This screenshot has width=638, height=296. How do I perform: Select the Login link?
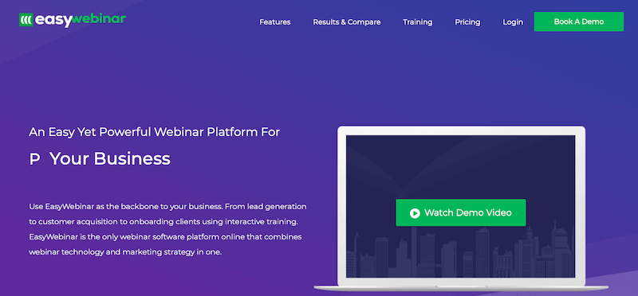(x=513, y=22)
